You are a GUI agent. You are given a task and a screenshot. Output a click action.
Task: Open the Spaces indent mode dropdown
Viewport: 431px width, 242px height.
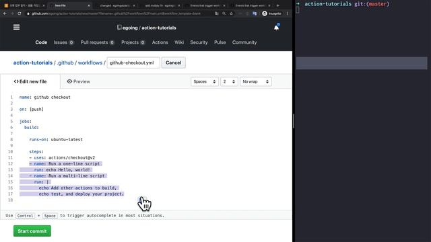click(x=205, y=81)
